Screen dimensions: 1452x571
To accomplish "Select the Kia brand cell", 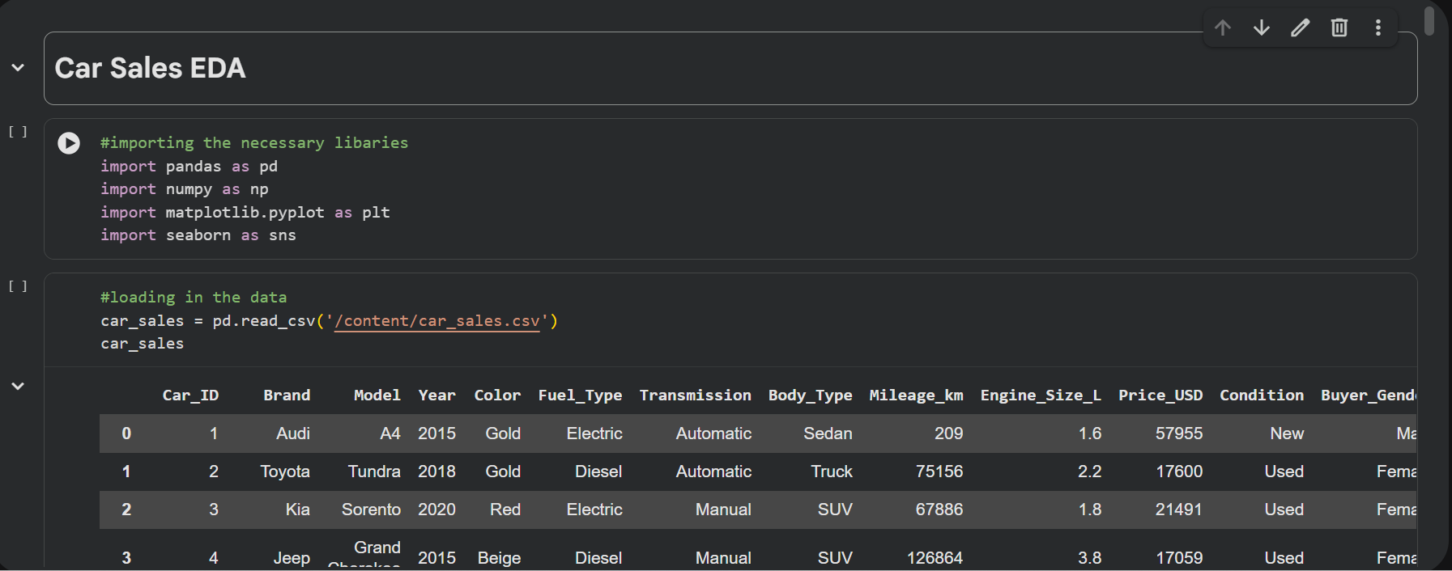I will 298,510.
